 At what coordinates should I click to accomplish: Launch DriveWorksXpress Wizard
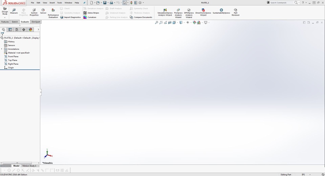click(x=203, y=12)
